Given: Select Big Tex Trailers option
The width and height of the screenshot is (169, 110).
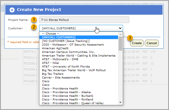Looking at the screenshot, I should click(79, 74).
